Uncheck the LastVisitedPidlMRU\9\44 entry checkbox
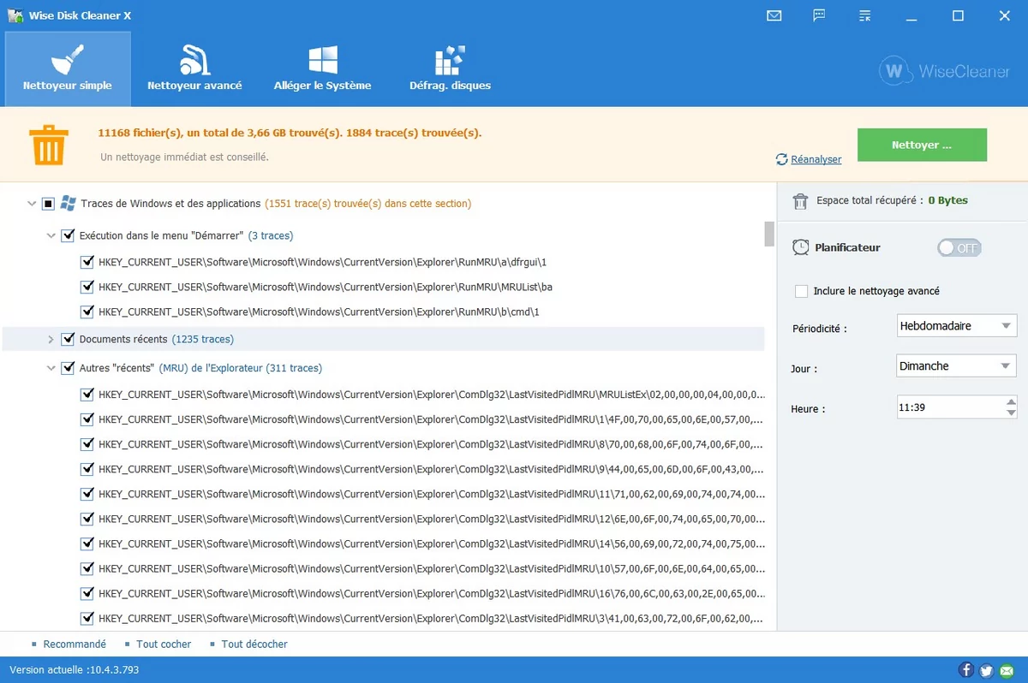Image resolution: width=1028 pixels, height=683 pixels. [x=87, y=469]
